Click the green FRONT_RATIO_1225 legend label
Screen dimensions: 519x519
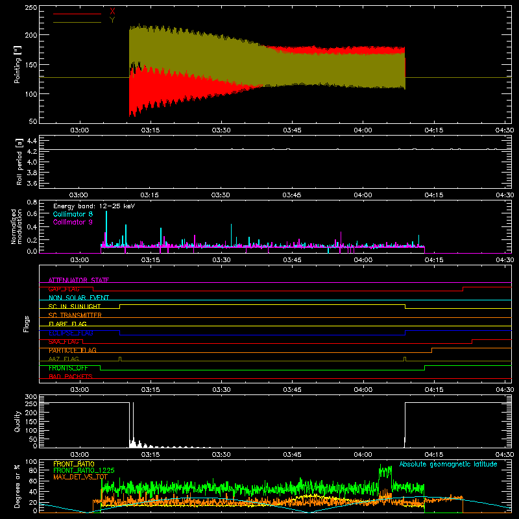click(x=84, y=470)
